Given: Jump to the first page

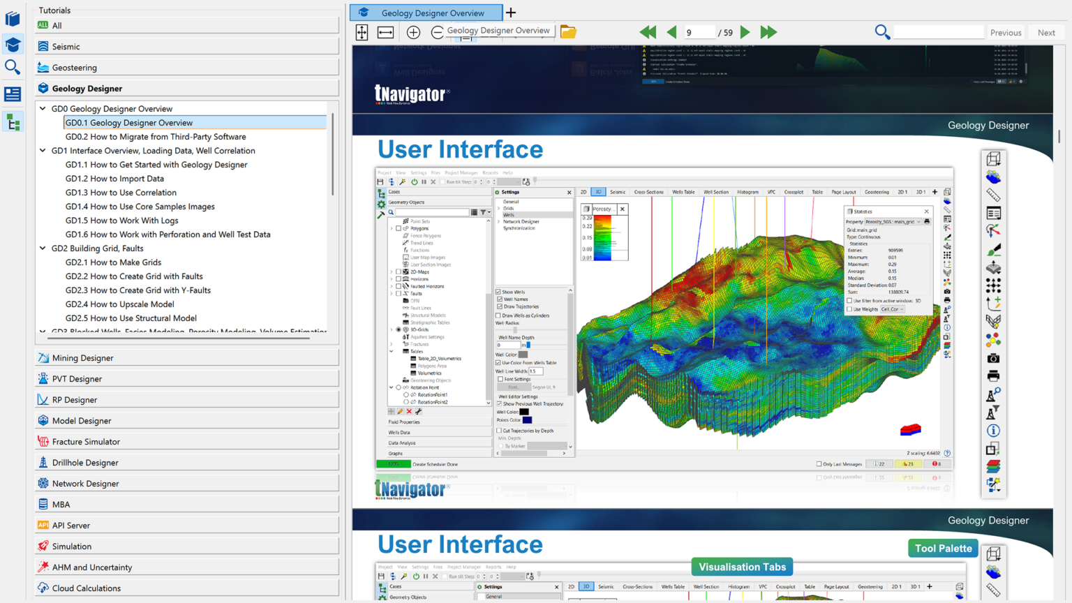Looking at the screenshot, I should pos(647,32).
